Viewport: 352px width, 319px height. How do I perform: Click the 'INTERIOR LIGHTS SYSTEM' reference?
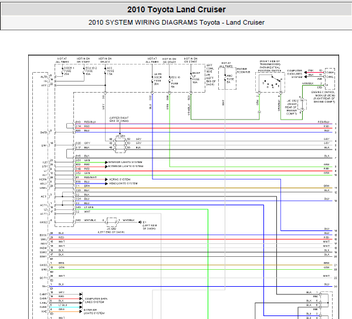(x=126, y=162)
